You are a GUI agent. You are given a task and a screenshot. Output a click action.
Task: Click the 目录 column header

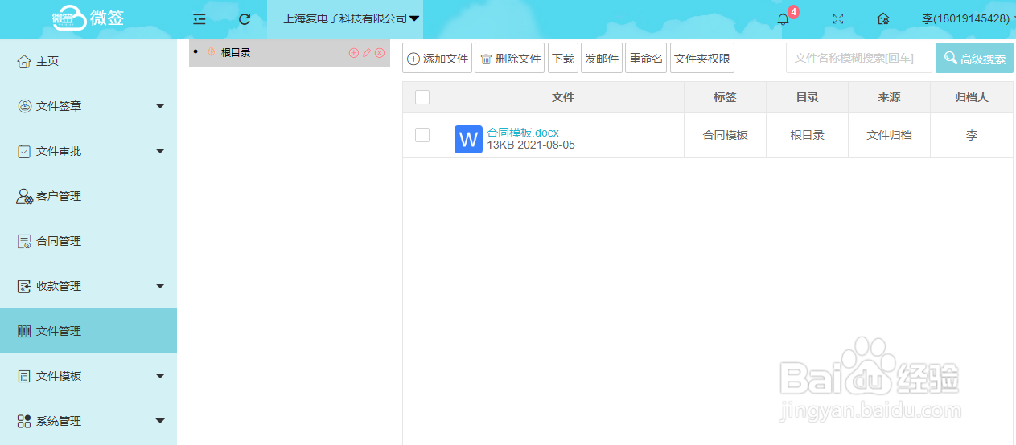pos(807,97)
